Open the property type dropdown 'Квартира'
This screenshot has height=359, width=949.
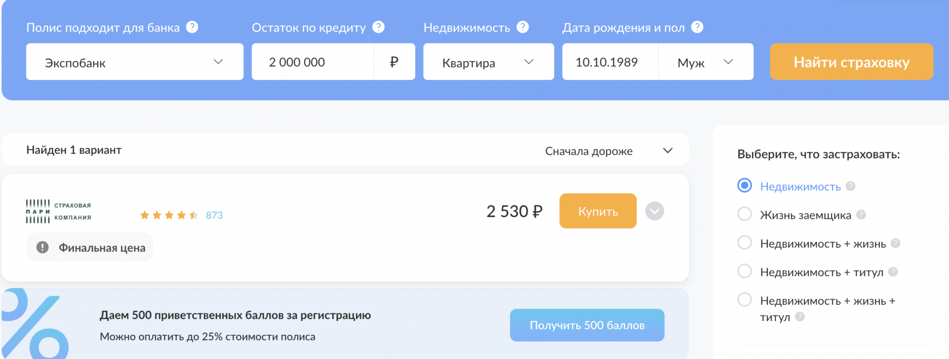[x=488, y=62]
